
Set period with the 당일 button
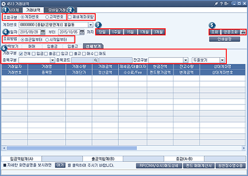coord(102,32)
